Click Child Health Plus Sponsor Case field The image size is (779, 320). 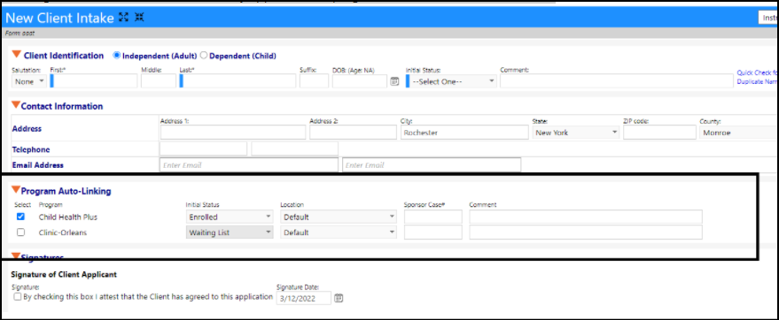coord(433,217)
